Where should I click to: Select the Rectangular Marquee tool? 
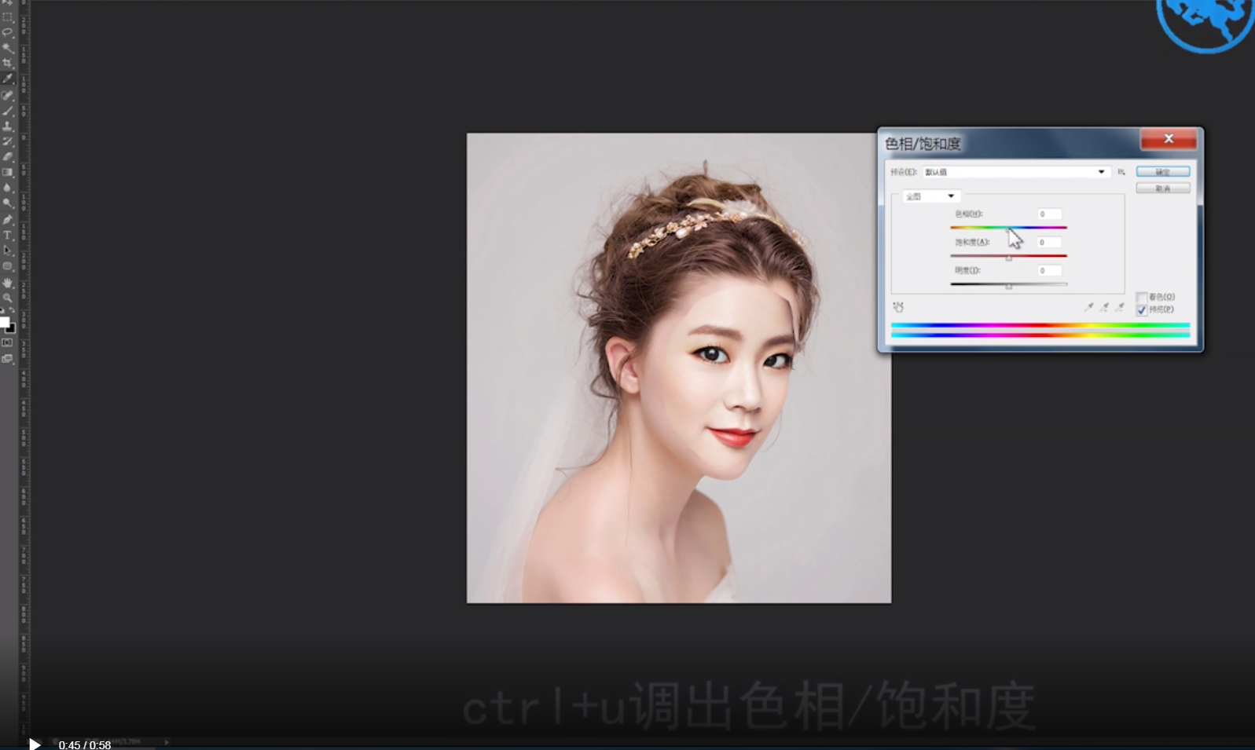[8, 17]
